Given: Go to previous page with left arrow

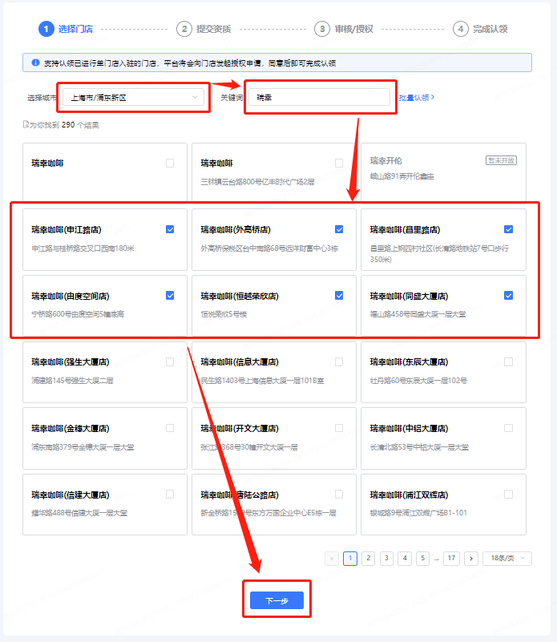Looking at the screenshot, I should [x=332, y=558].
